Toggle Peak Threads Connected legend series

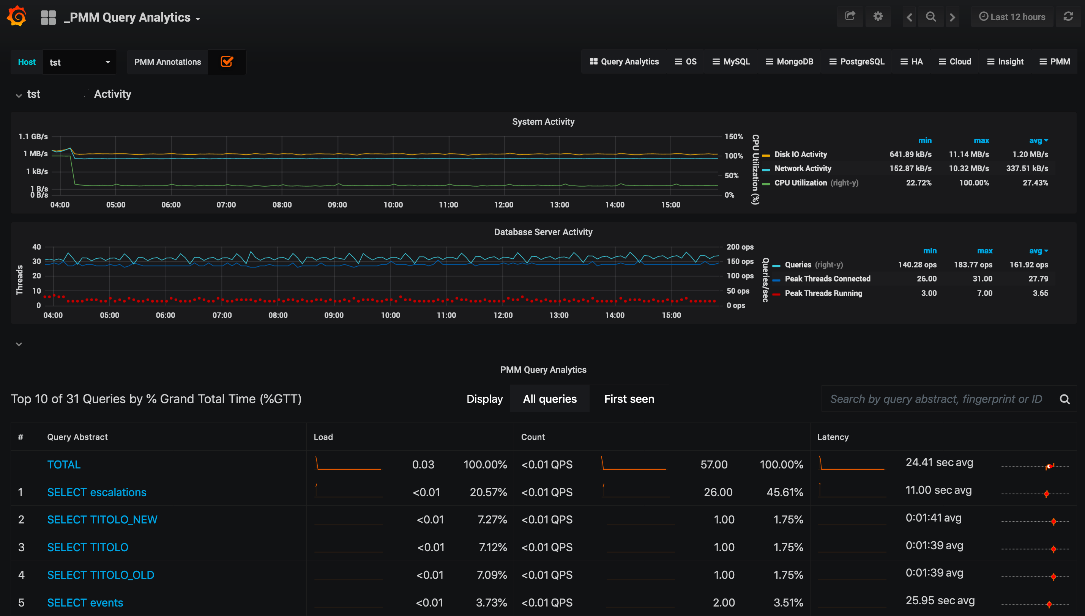(828, 279)
